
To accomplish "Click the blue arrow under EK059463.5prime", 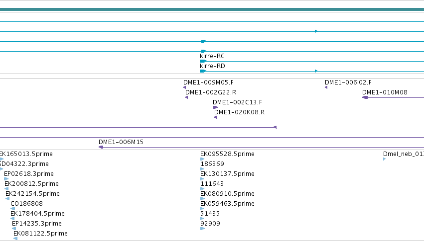I will (x=202, y=209).
